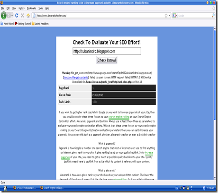Viewport: 218px width, 193px height.
Task: Open the View menu
Action: tap(14, 9)
